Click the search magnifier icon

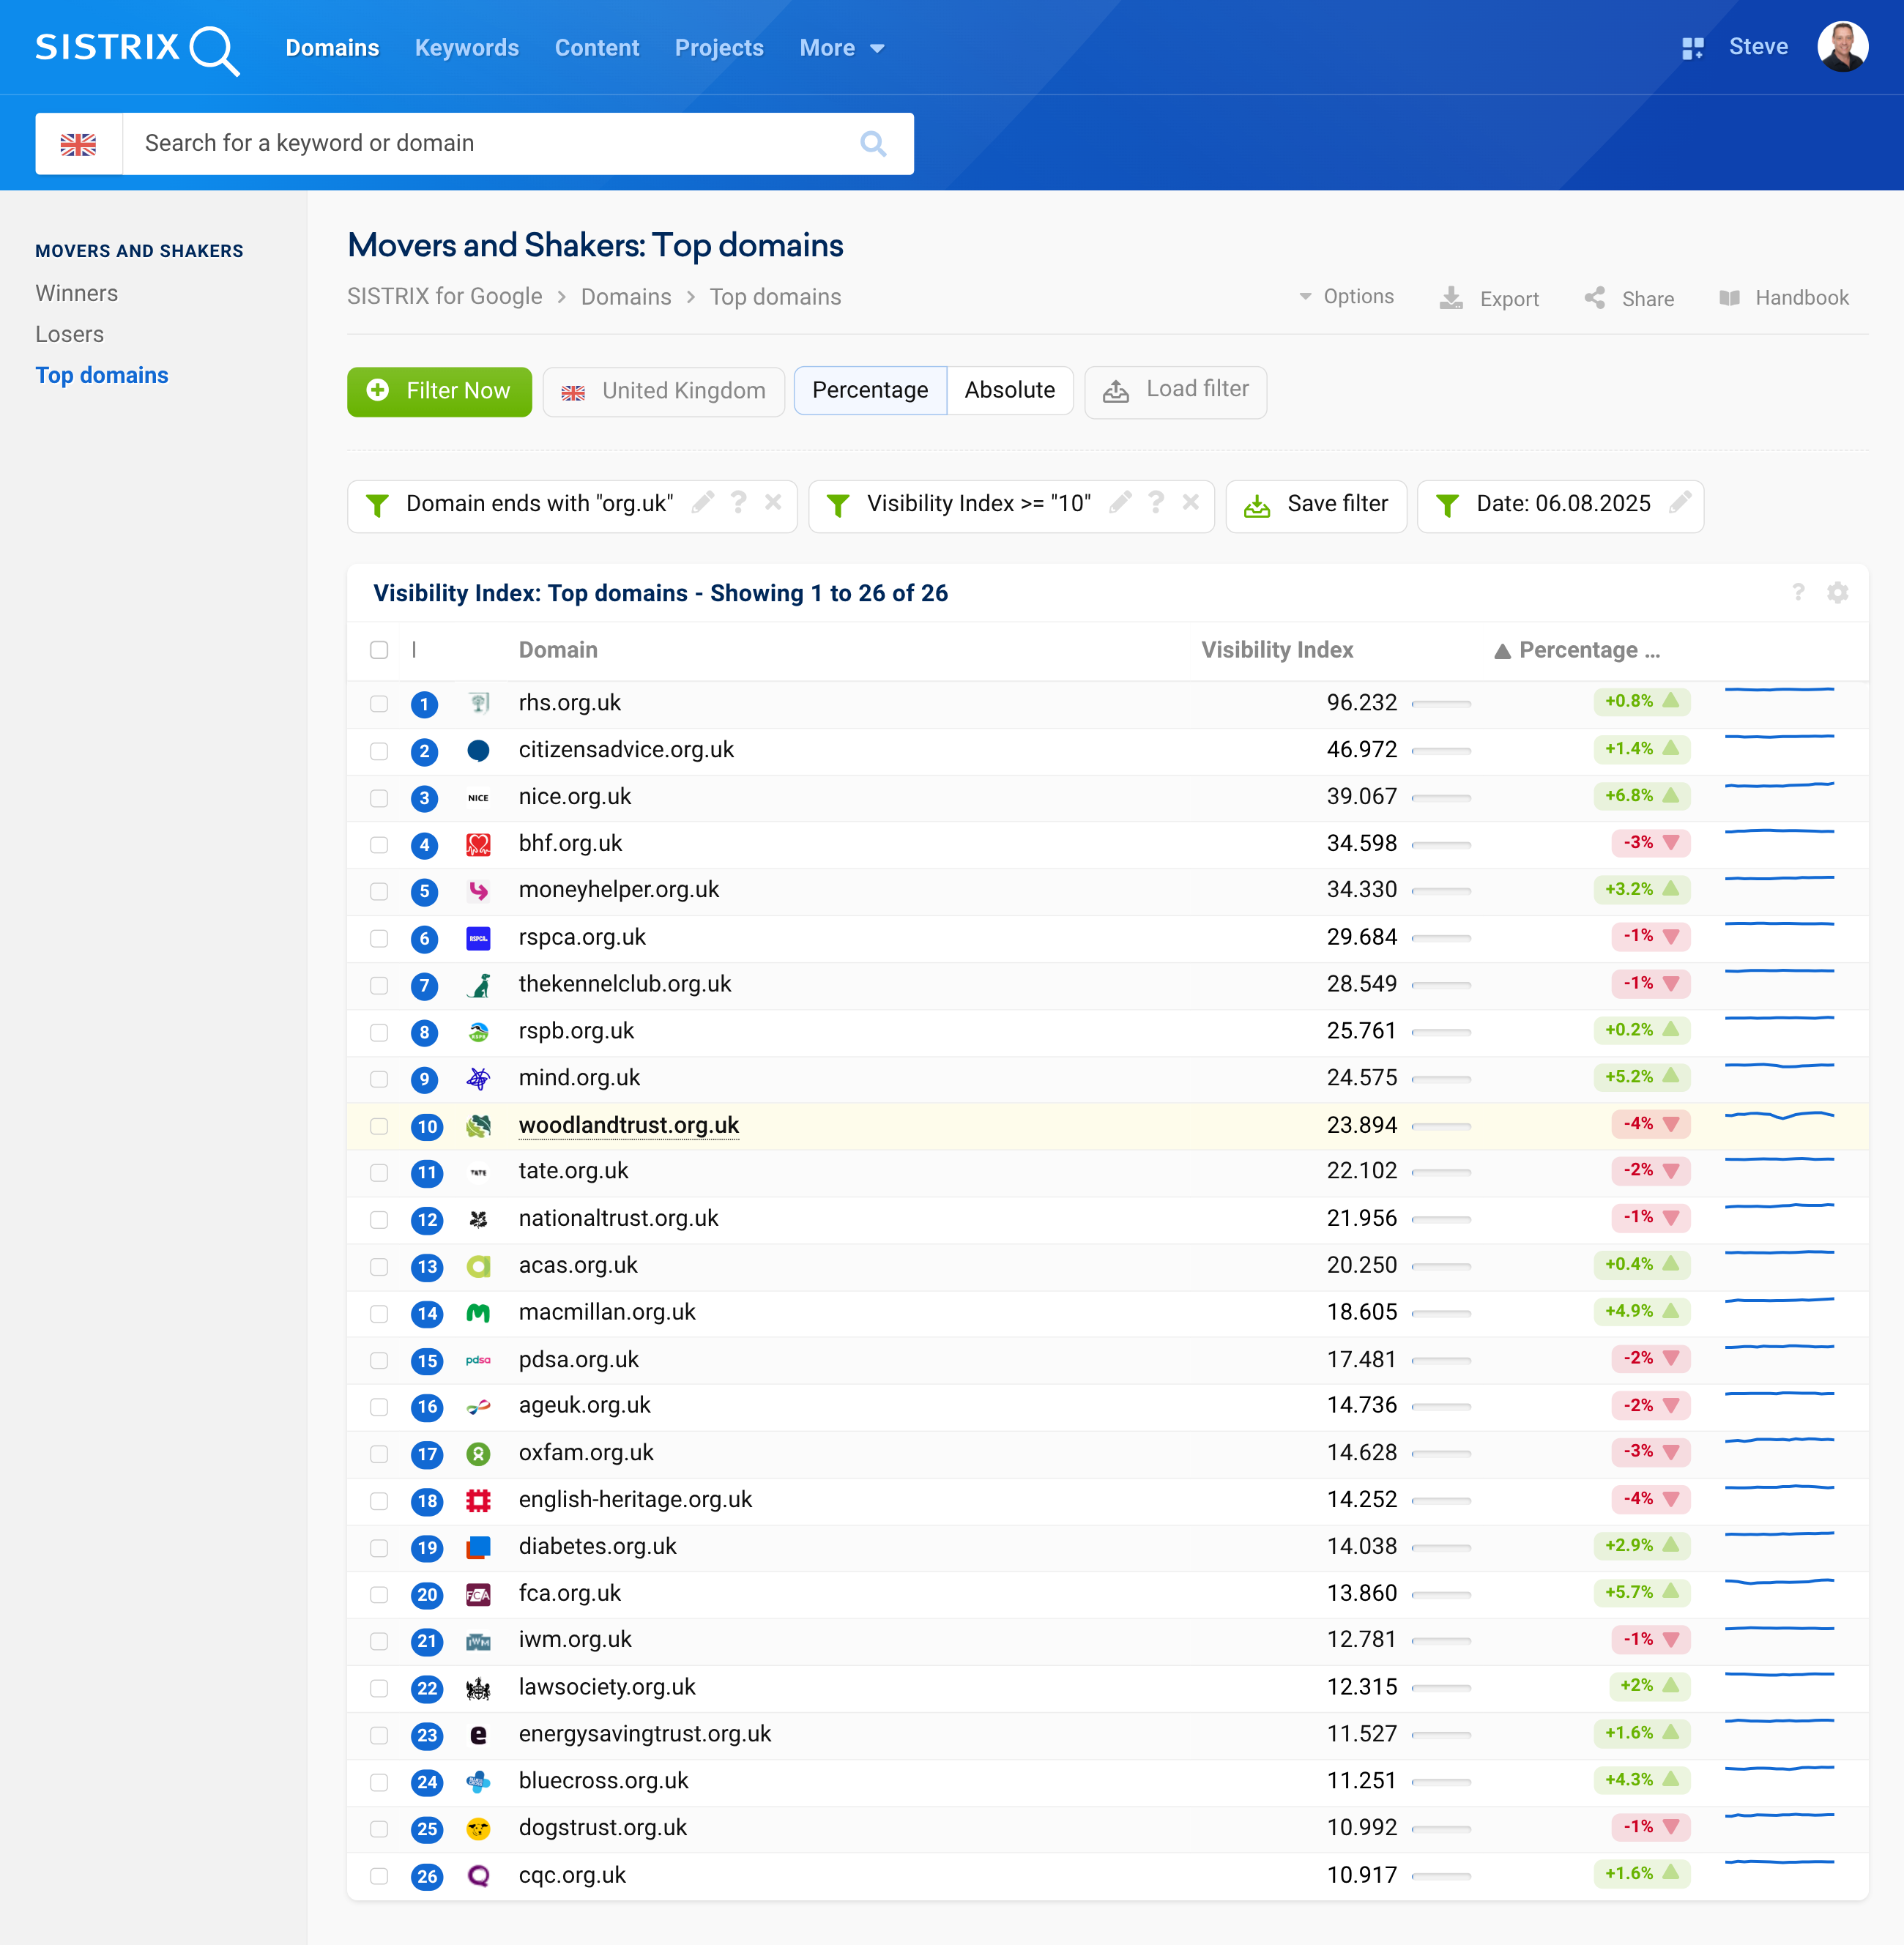873,144
